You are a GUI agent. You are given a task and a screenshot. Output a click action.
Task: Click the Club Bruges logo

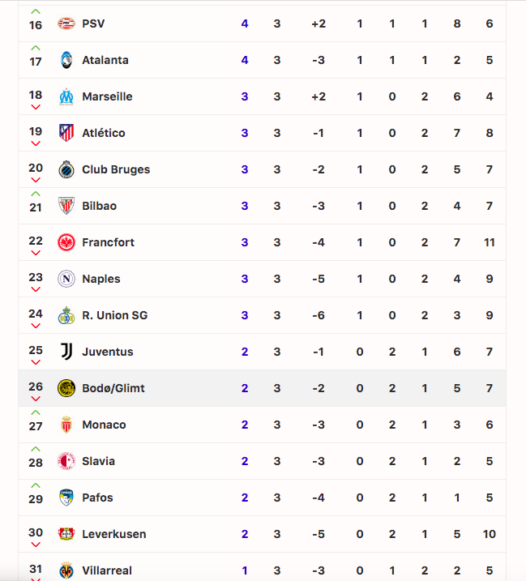point(66,169)
